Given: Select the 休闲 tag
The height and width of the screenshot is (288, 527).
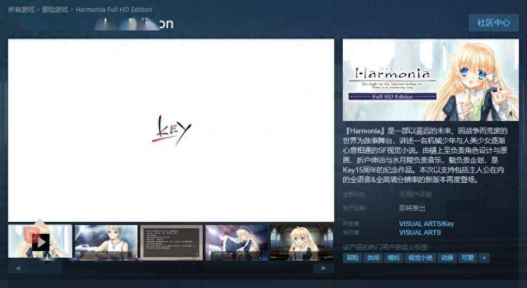Looking at the screenshot, I should (373, 258).
